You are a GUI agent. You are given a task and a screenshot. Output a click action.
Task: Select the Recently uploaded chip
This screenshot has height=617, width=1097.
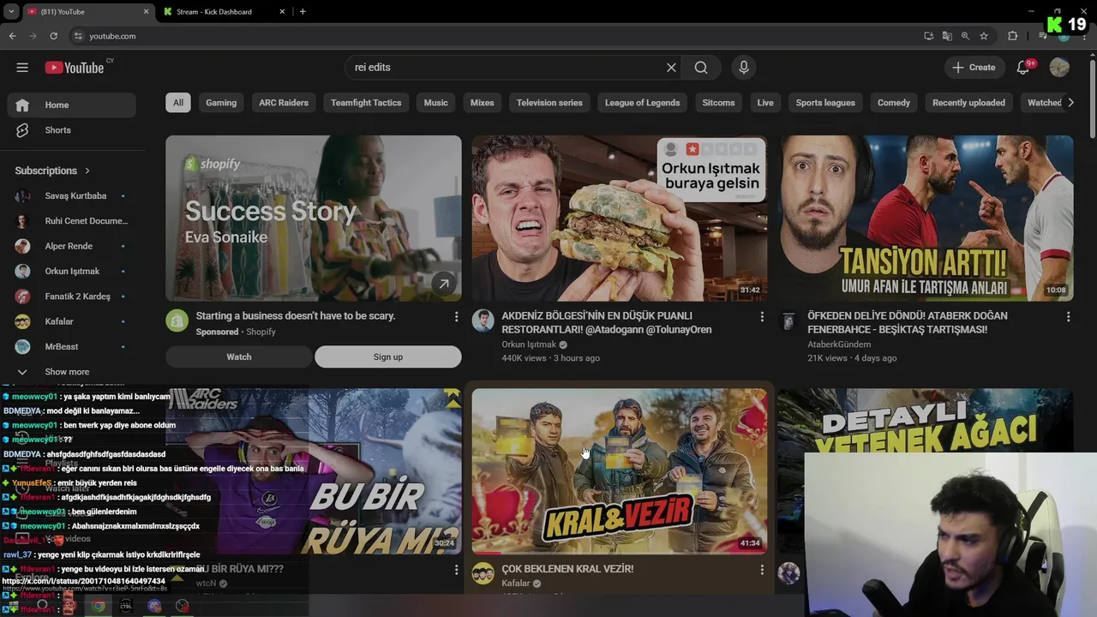[968, 103]
